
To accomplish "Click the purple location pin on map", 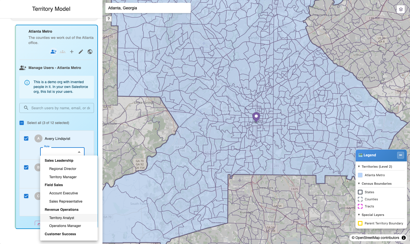I will [x=256, y=117].
